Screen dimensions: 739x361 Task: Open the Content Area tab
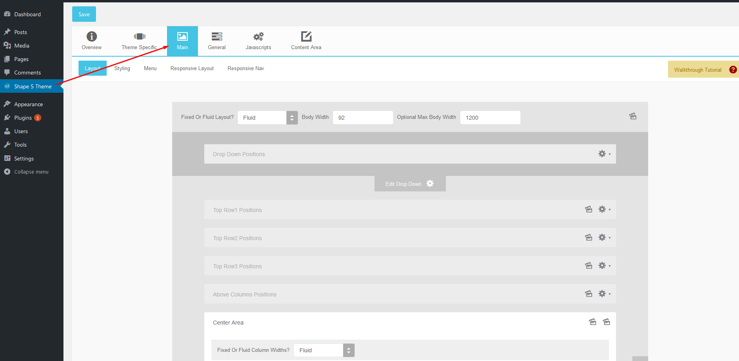[306, 41]
